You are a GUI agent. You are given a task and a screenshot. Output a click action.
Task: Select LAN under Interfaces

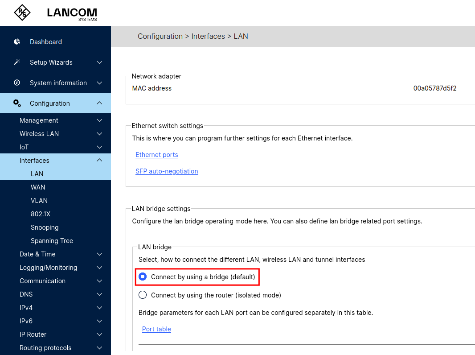click(37, 174)
